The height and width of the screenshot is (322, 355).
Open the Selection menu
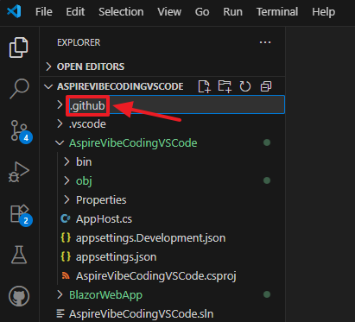click(121, 12)
